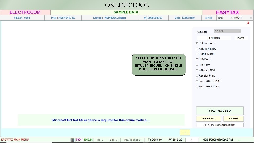
Task: Check the Receipt Print option
Action: click(197, 76)
